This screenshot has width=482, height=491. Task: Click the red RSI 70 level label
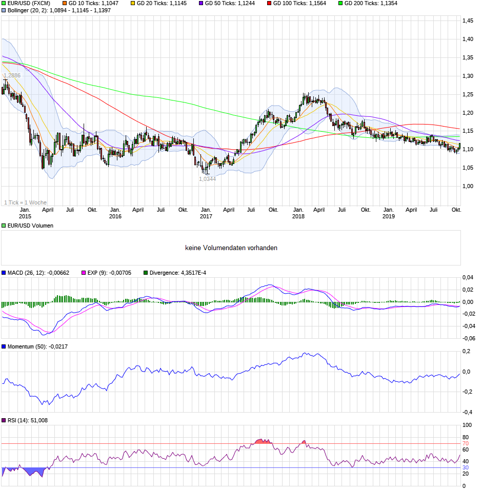point(466,443)
